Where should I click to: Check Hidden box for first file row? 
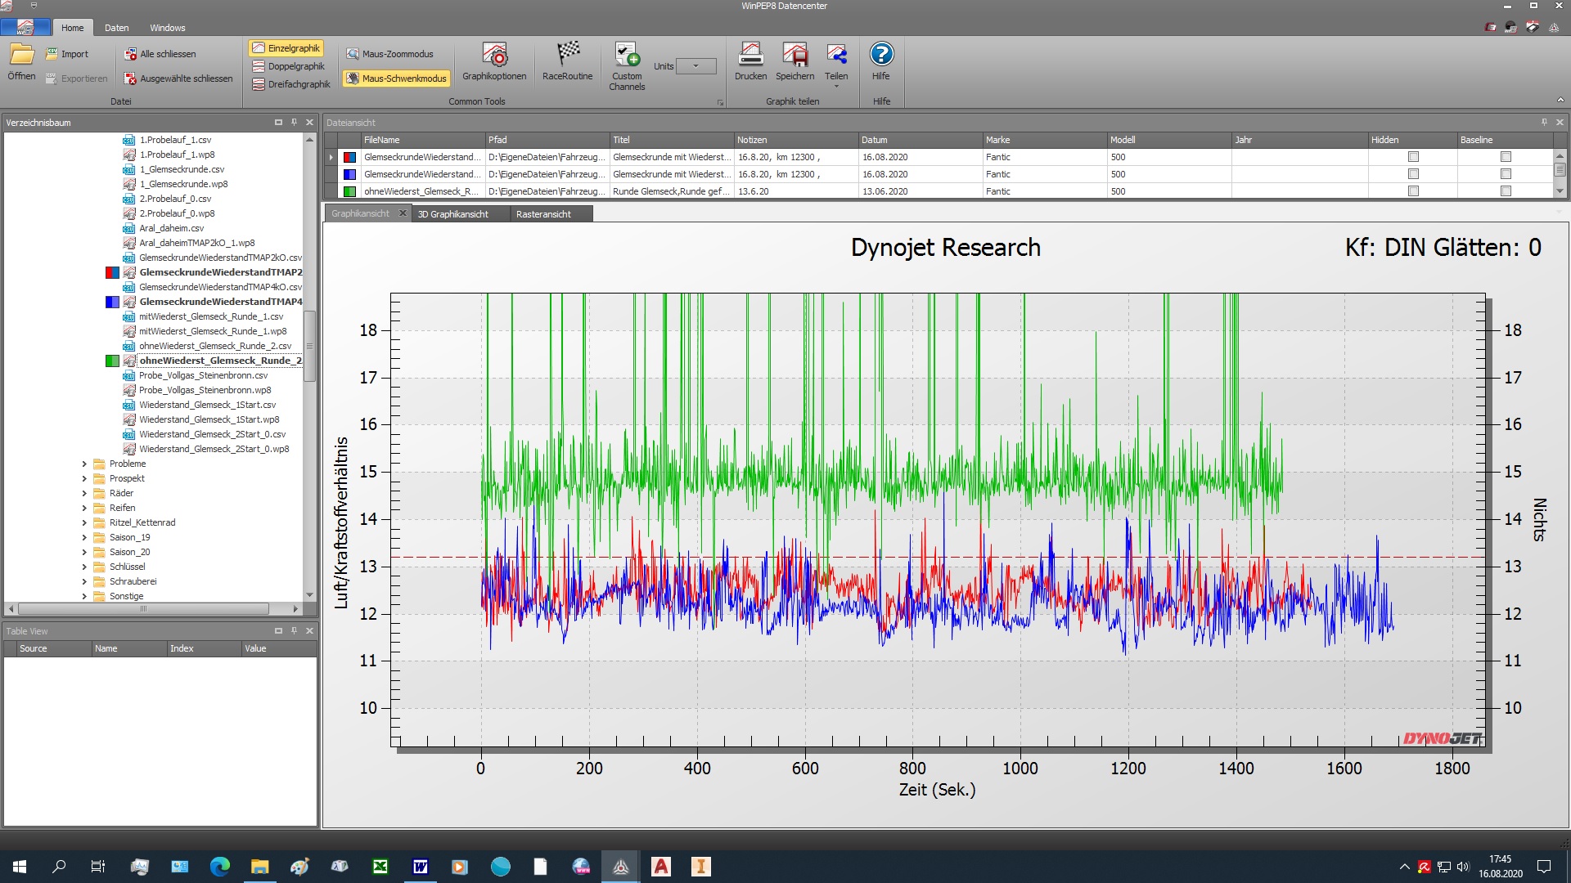point(1413,157)
